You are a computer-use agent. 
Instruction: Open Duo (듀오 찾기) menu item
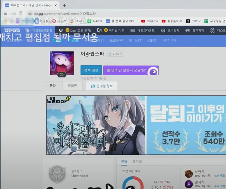point(80,30)
